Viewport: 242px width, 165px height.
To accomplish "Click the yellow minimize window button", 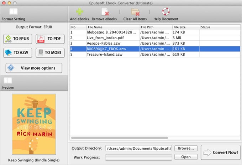I will (x=9, y=3).
